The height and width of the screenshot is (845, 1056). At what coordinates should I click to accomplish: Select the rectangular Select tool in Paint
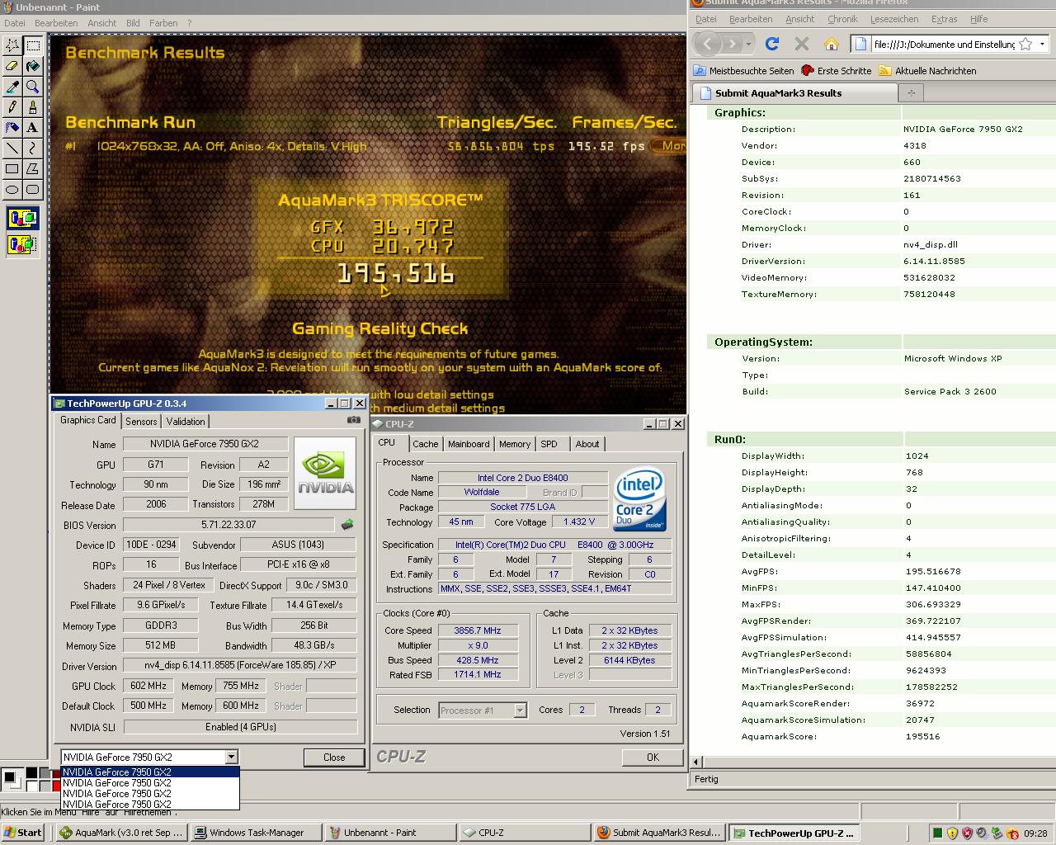pyautogui.click(x=33, y=45)
